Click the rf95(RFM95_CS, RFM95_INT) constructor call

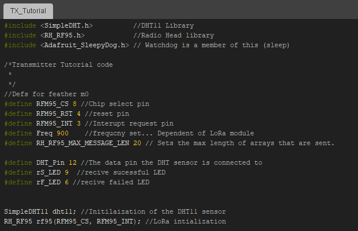(x=90, y=221)
